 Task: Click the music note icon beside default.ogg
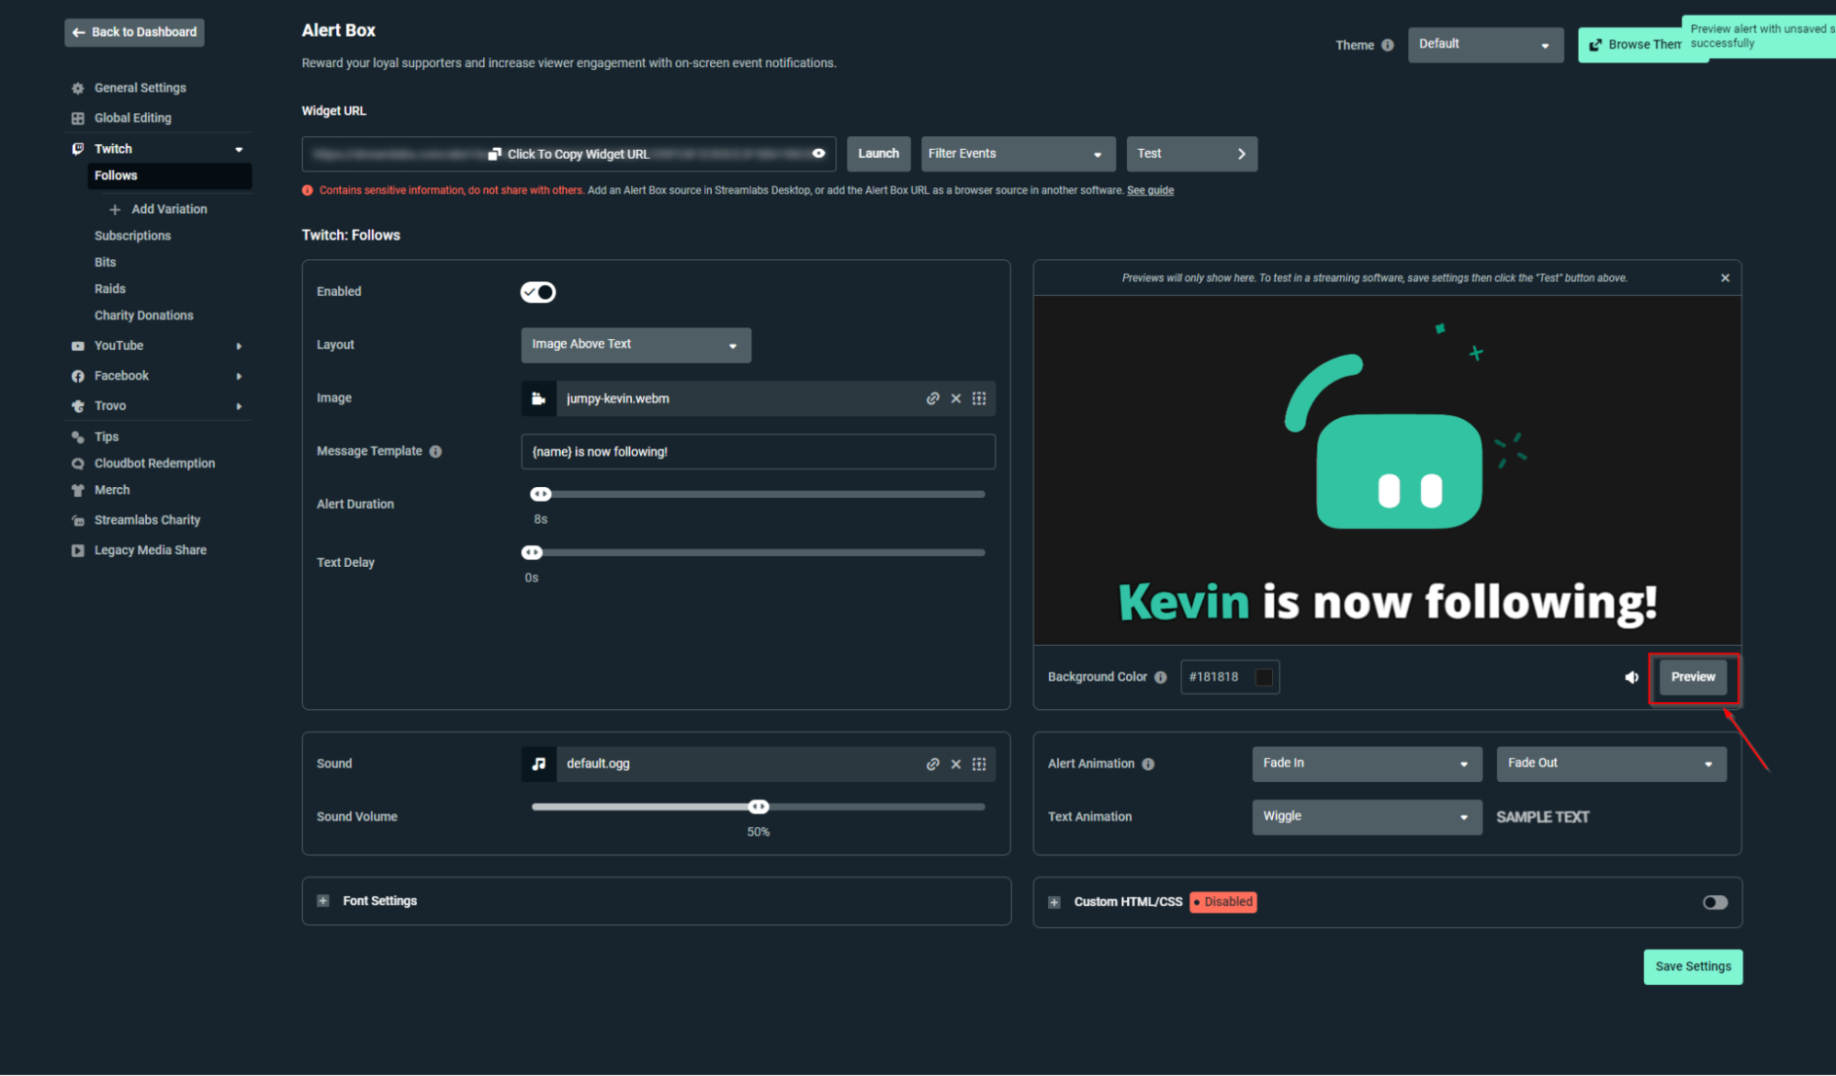(x=538, y=765)
